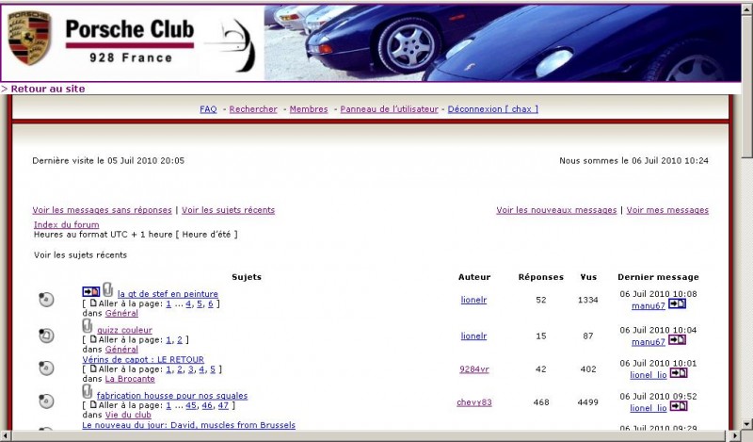Click the 'Sujets' column header
The image size is (753, 442).
[247, 277]
